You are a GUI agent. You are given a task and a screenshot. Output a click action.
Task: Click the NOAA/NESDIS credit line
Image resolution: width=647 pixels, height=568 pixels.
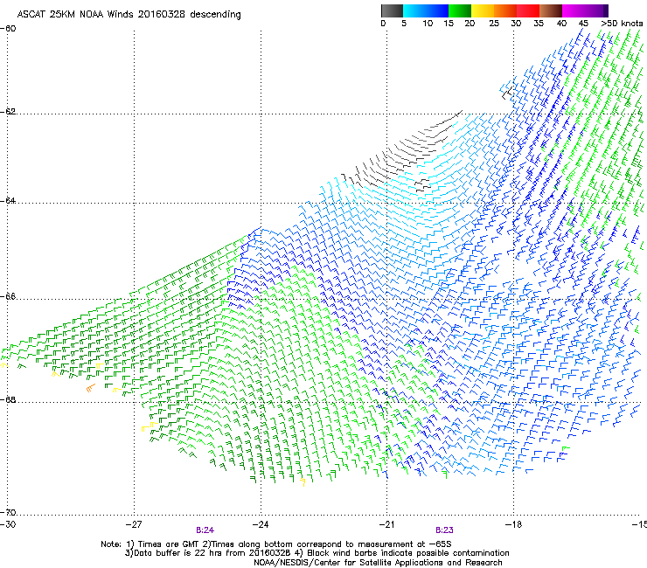point(378,563)
